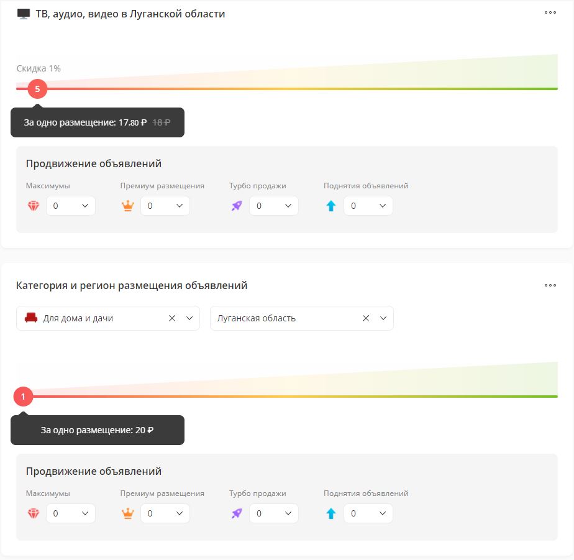Click the rocket Турбо продажи icon in the second block
574x560 pixels.
pyautogui.click(x=237, y=513)
